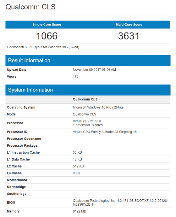Click the Operating System label

(21, 107)
